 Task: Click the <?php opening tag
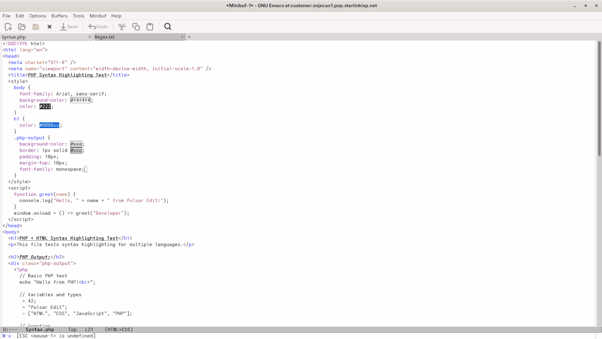[21, 270]
